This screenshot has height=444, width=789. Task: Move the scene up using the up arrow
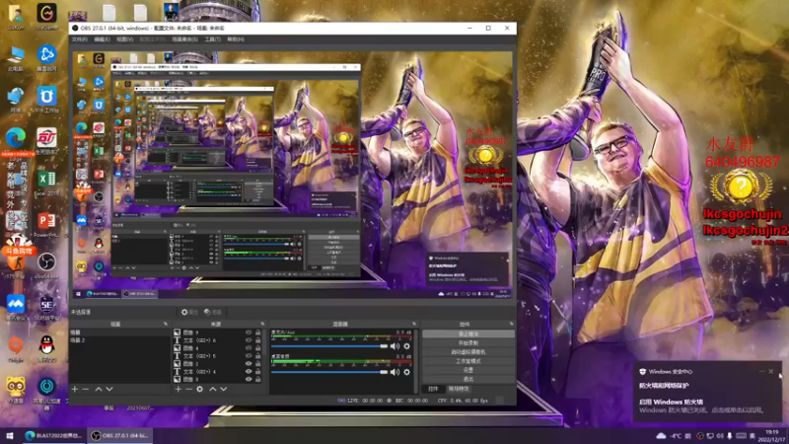pos(99,389)
